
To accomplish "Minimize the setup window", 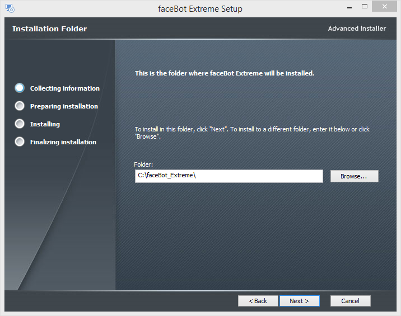I will [x=349, y=7].
